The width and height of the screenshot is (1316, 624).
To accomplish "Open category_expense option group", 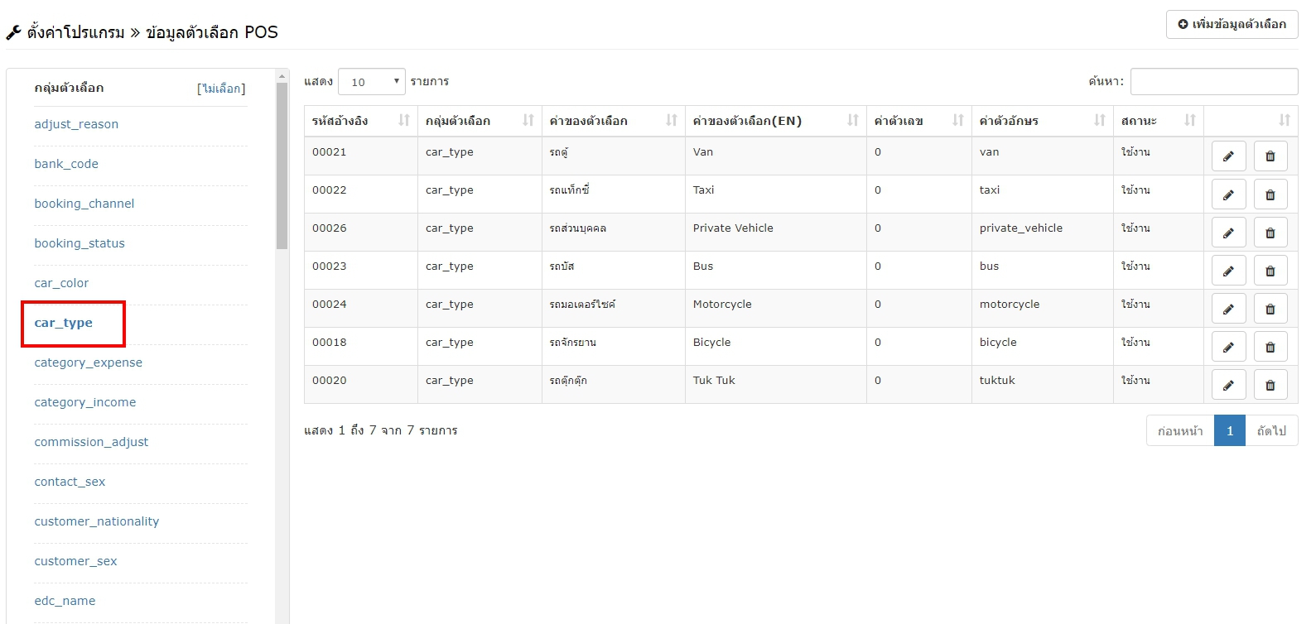I will click(x=89, y=362).
